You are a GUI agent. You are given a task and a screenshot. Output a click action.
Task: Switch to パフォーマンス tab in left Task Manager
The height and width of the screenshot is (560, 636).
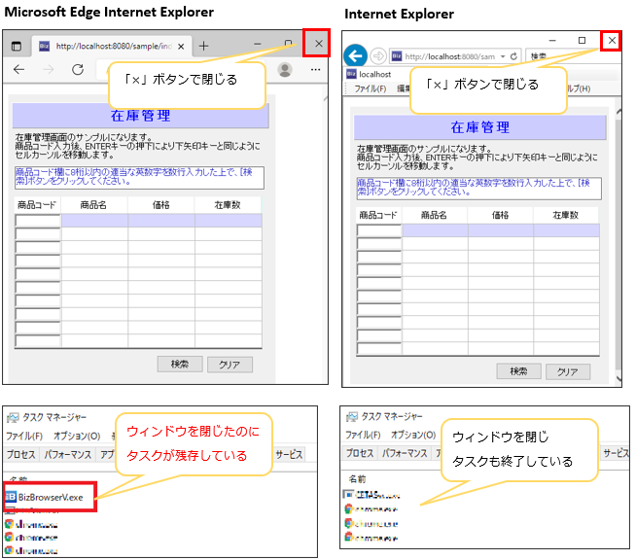coord(68,455)
